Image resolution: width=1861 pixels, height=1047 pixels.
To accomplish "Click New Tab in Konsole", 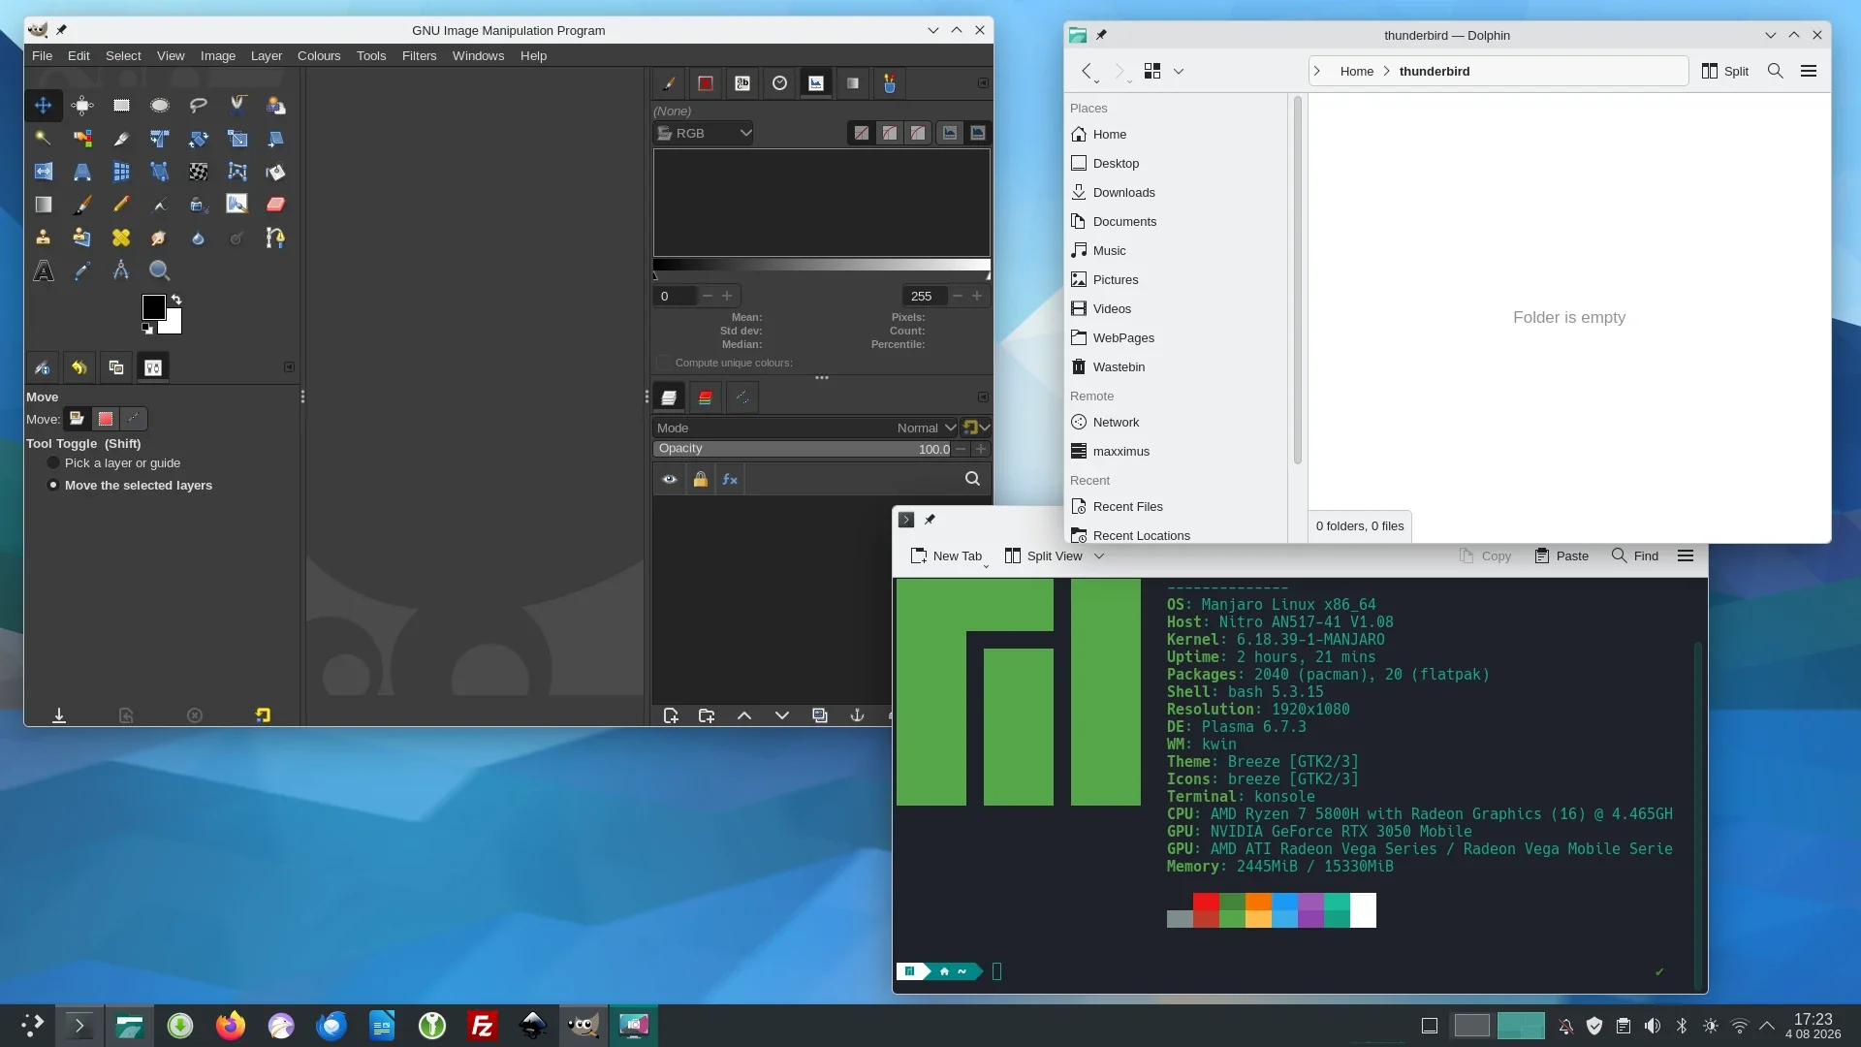I will [946, 555].
